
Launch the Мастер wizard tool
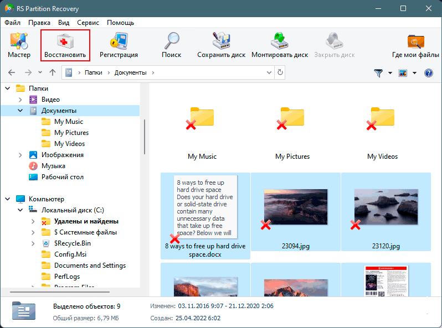(x=19, y=45)
